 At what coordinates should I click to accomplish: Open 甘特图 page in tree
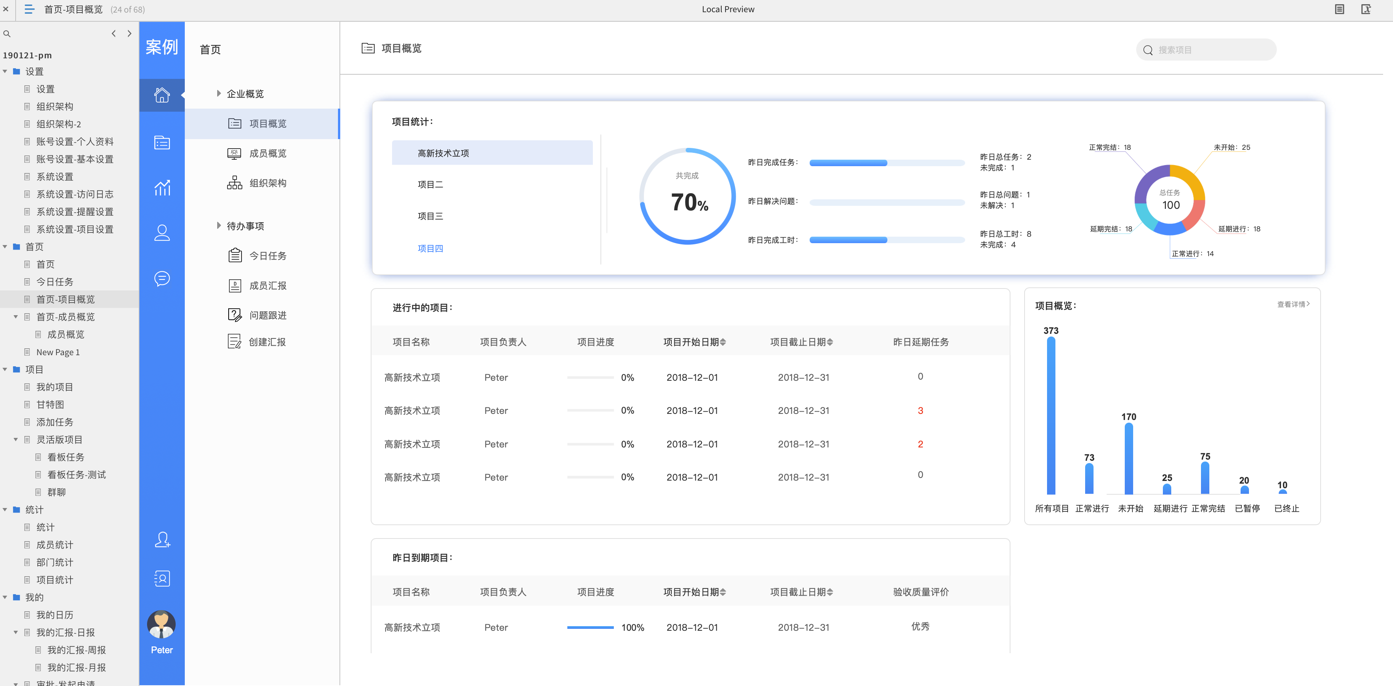(x=50, y=405)
